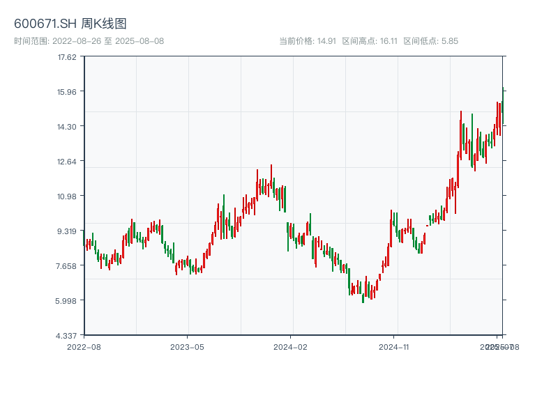Image resolution: width=558 pixels, height=418 pixels.
Task: Click y-axis value 4.337
Action: pos(66,336)
